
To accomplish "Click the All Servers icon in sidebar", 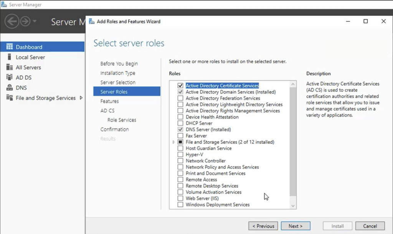I will tap(10, 67).
